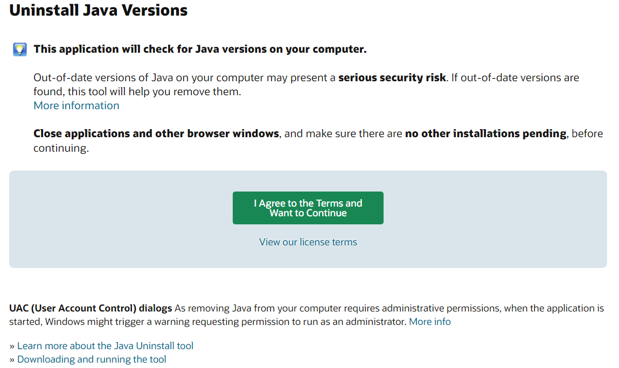The width and height of the screenshot is (619, 368).
Task: Click the 'serious security risk' bold text
Action: click(x=392, y=77)
